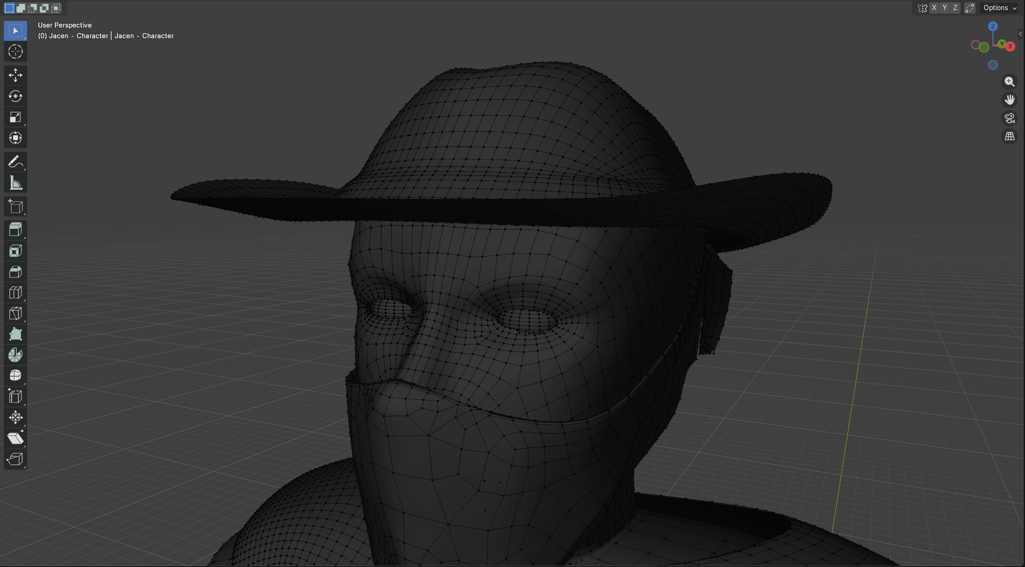Open the Options dropdown
The width and height of the screenshot is (1025, 567).
pyautogui.click(x=1000, y=8)
